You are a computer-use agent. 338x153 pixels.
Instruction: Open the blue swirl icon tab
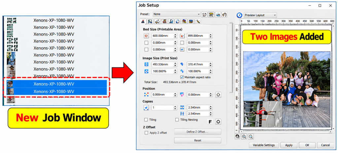click(x=178, y=21)
